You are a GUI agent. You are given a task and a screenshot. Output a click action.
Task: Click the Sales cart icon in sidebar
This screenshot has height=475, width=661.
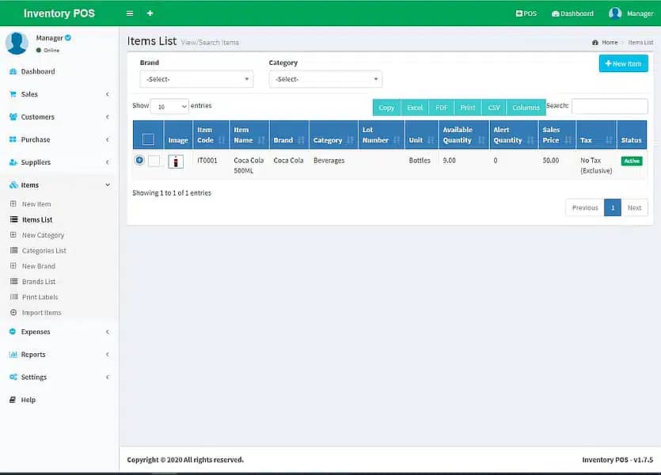pos(13,94)
